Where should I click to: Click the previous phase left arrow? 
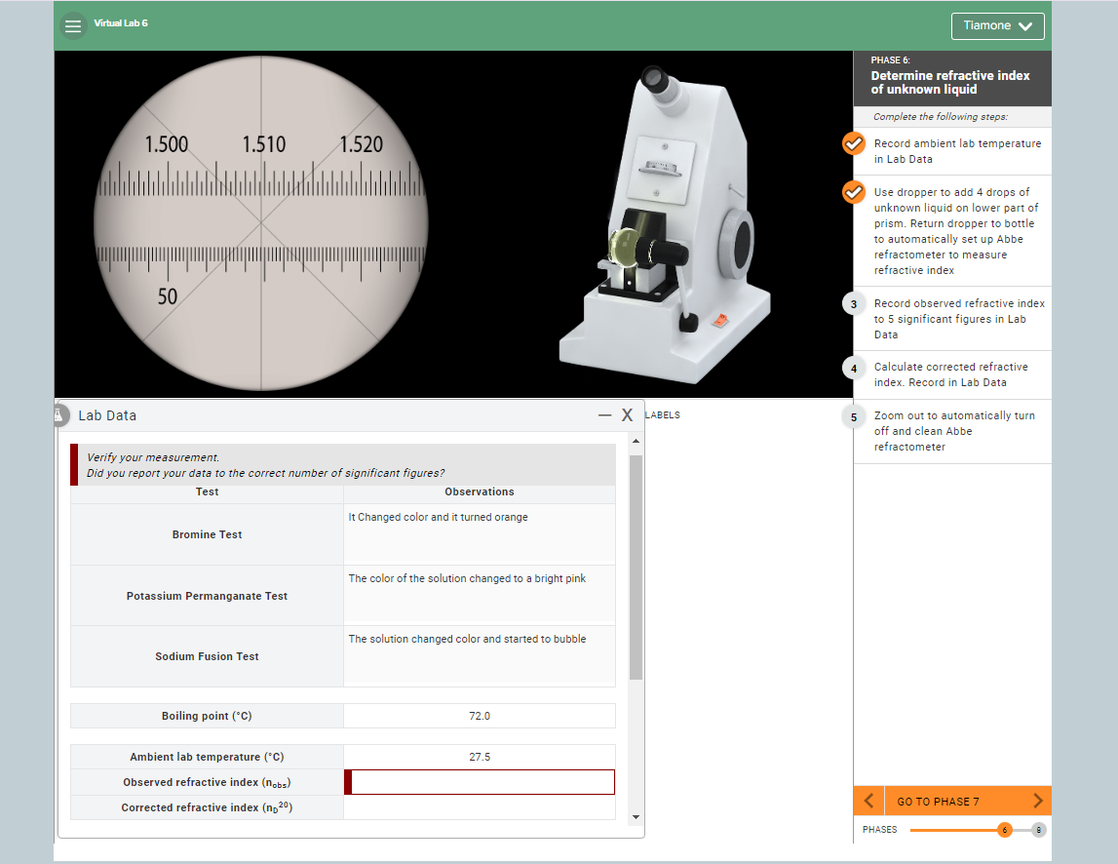867,801
